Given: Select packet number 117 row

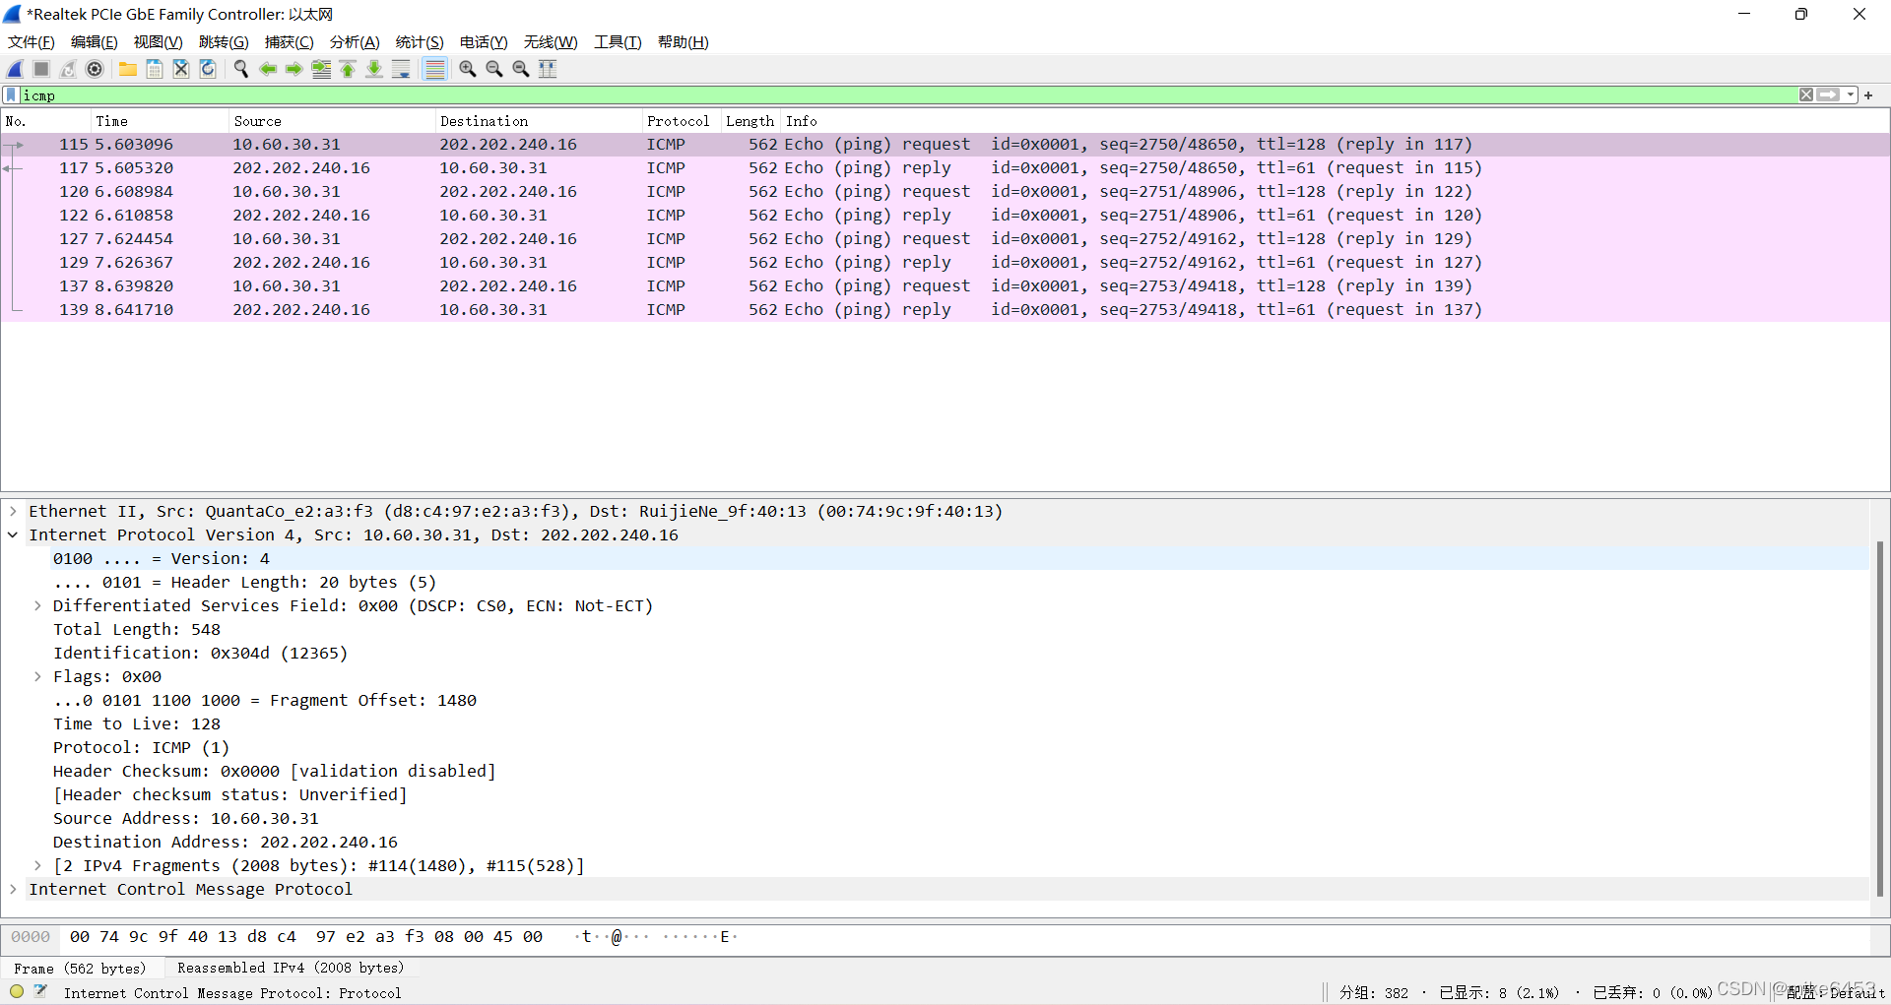Looking at the screenshot, I should [945, 168].
